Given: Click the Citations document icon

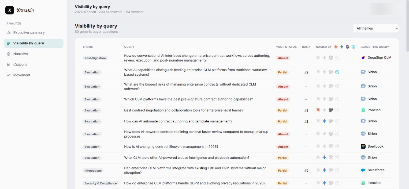Looking at the screenshot, I should pyautogui.click(x=9, y=65).
